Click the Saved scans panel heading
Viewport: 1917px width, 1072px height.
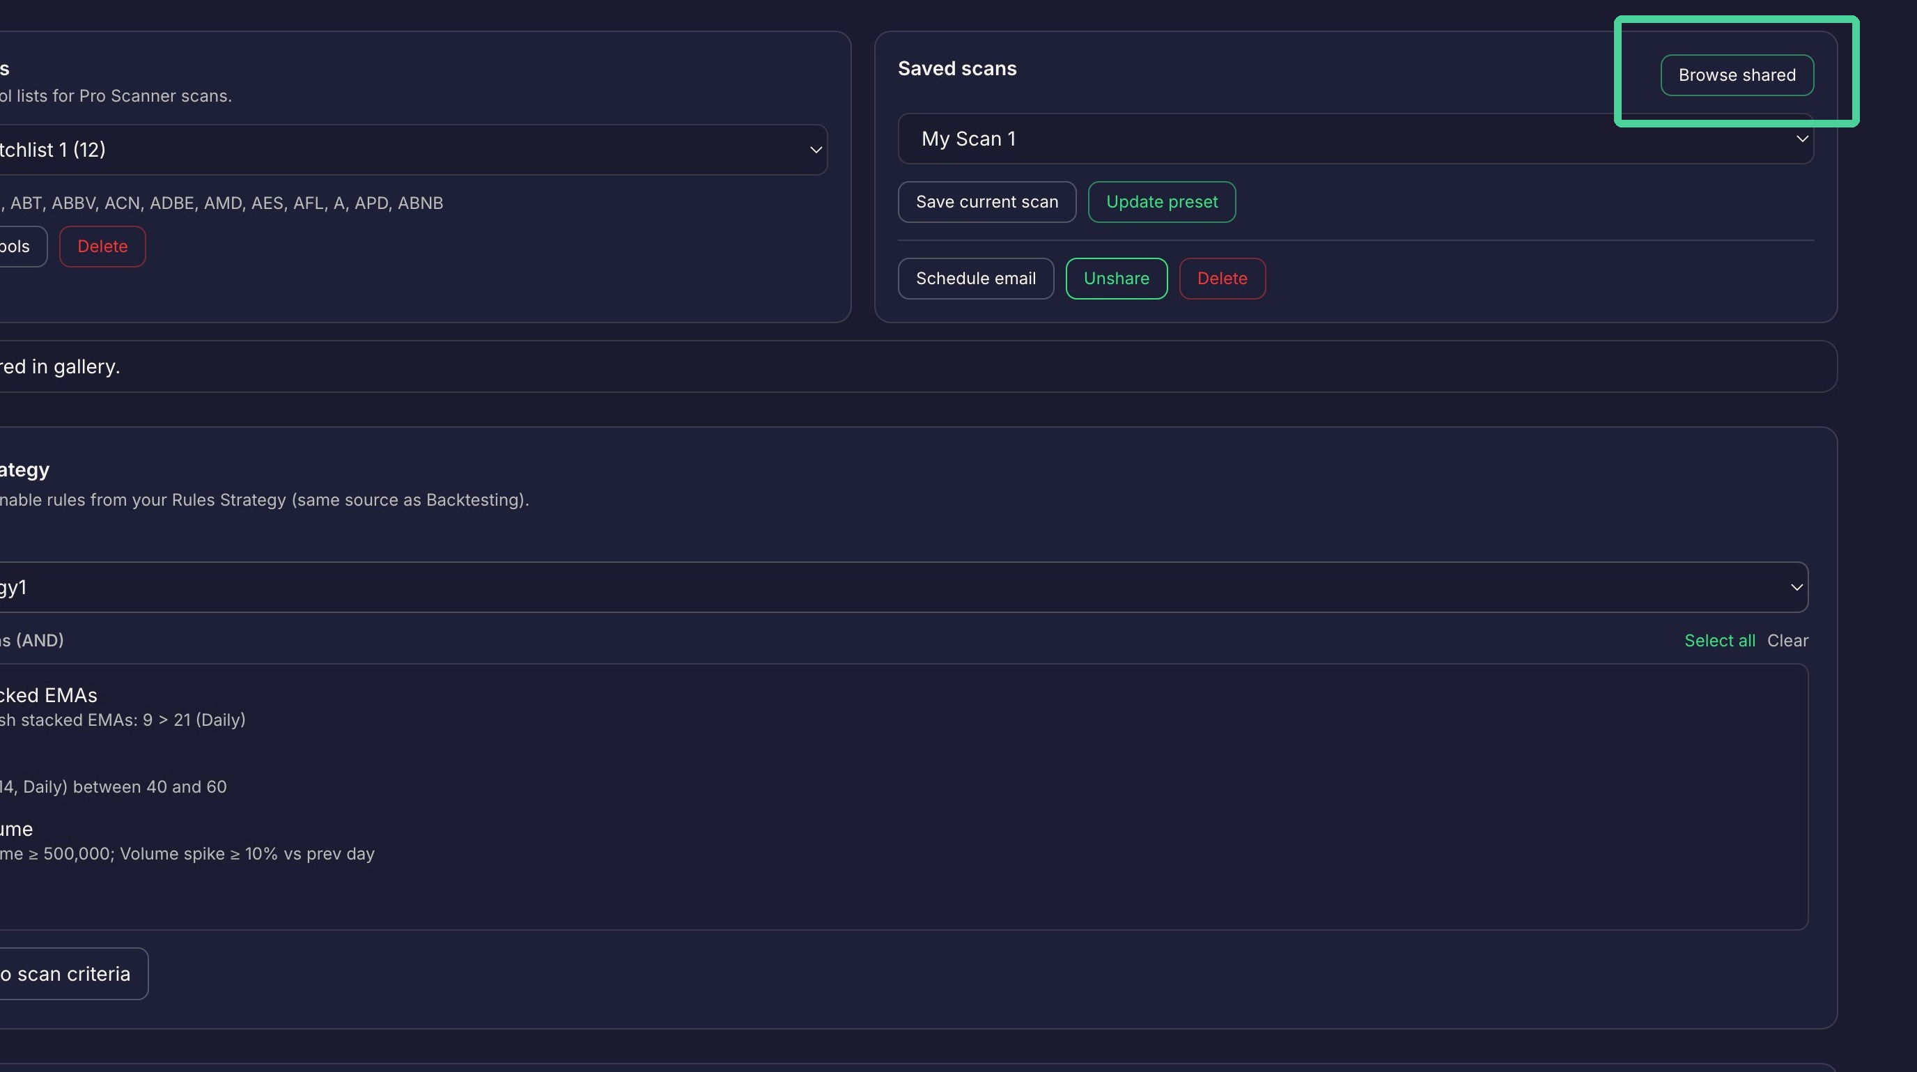click(x=957, y=68)
